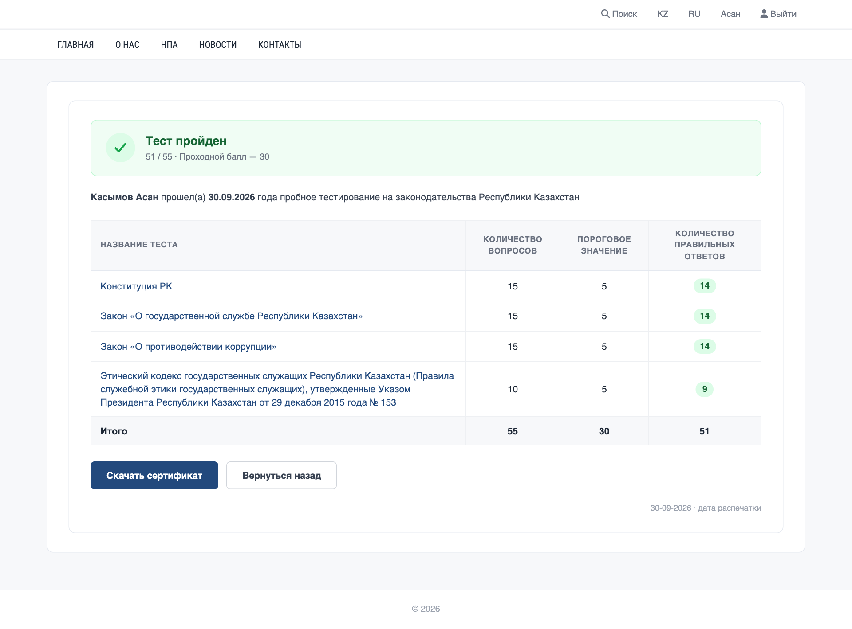
Task: Open the Асан profile link
Action: 730,14
